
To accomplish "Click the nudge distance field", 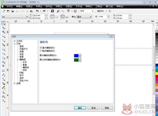I will coord(102,16).
